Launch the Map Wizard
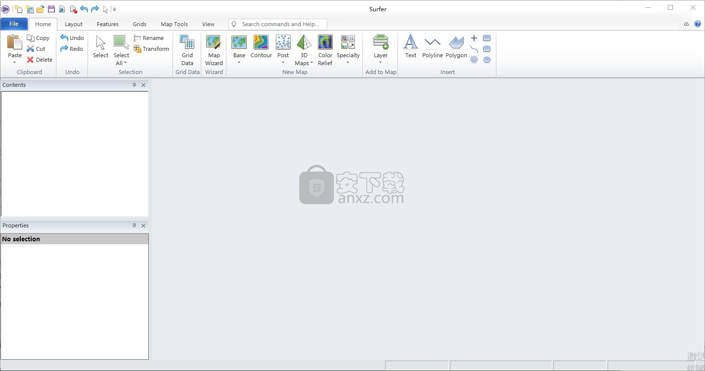 point(214,50)
